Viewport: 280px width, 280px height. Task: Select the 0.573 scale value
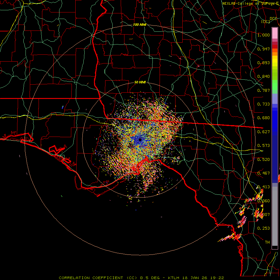click(x=264, y=146)
